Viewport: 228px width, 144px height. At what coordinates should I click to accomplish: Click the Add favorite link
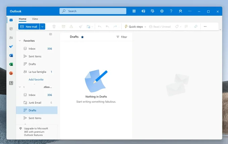click(x=36, y=80)
